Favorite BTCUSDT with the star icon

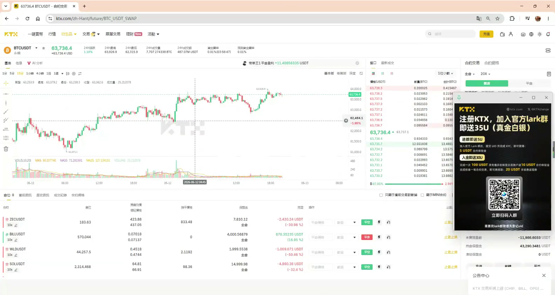pos(43,48)
